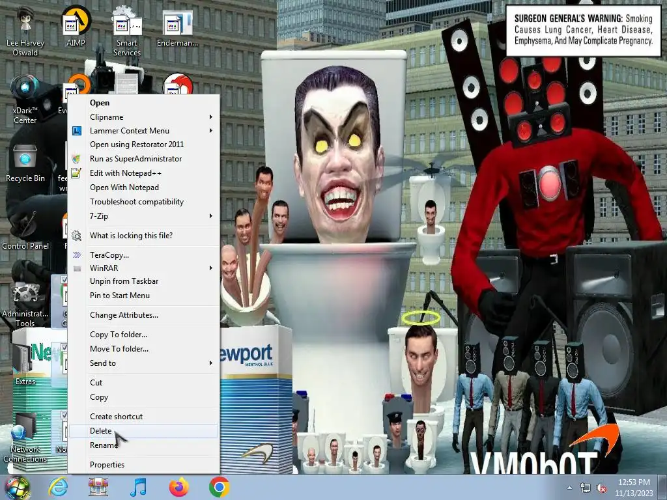667x500 pixels.
Task: Open Network Connections desktop icon
Action: click(x=25, y=438)
